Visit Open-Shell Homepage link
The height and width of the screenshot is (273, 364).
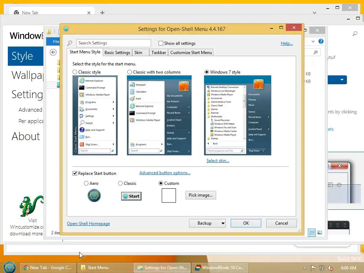point(89,224)
